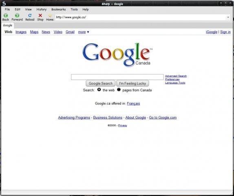The width and height of the screenshot is (234, 196).
Task: Click I'm Feeling Lucky button
Action: pyautogui.click(x=132, y=83)
